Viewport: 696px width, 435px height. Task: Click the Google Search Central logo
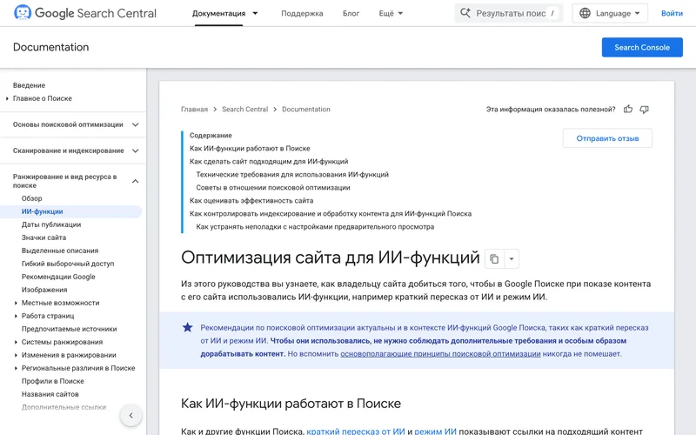(84, 13)
